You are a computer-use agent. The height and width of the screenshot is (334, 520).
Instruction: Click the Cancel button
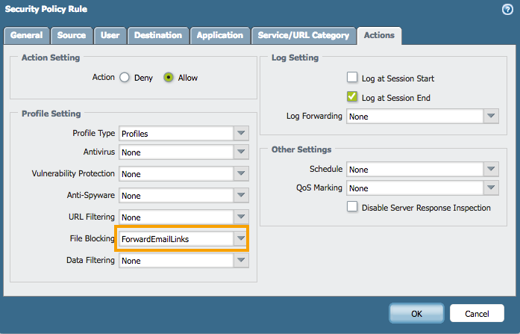477,313
